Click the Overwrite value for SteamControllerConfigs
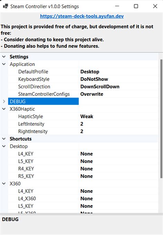 pos(91,94)
